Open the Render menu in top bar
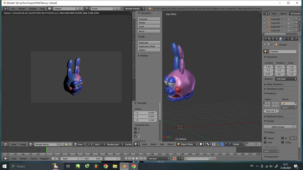 coord(22,8)
